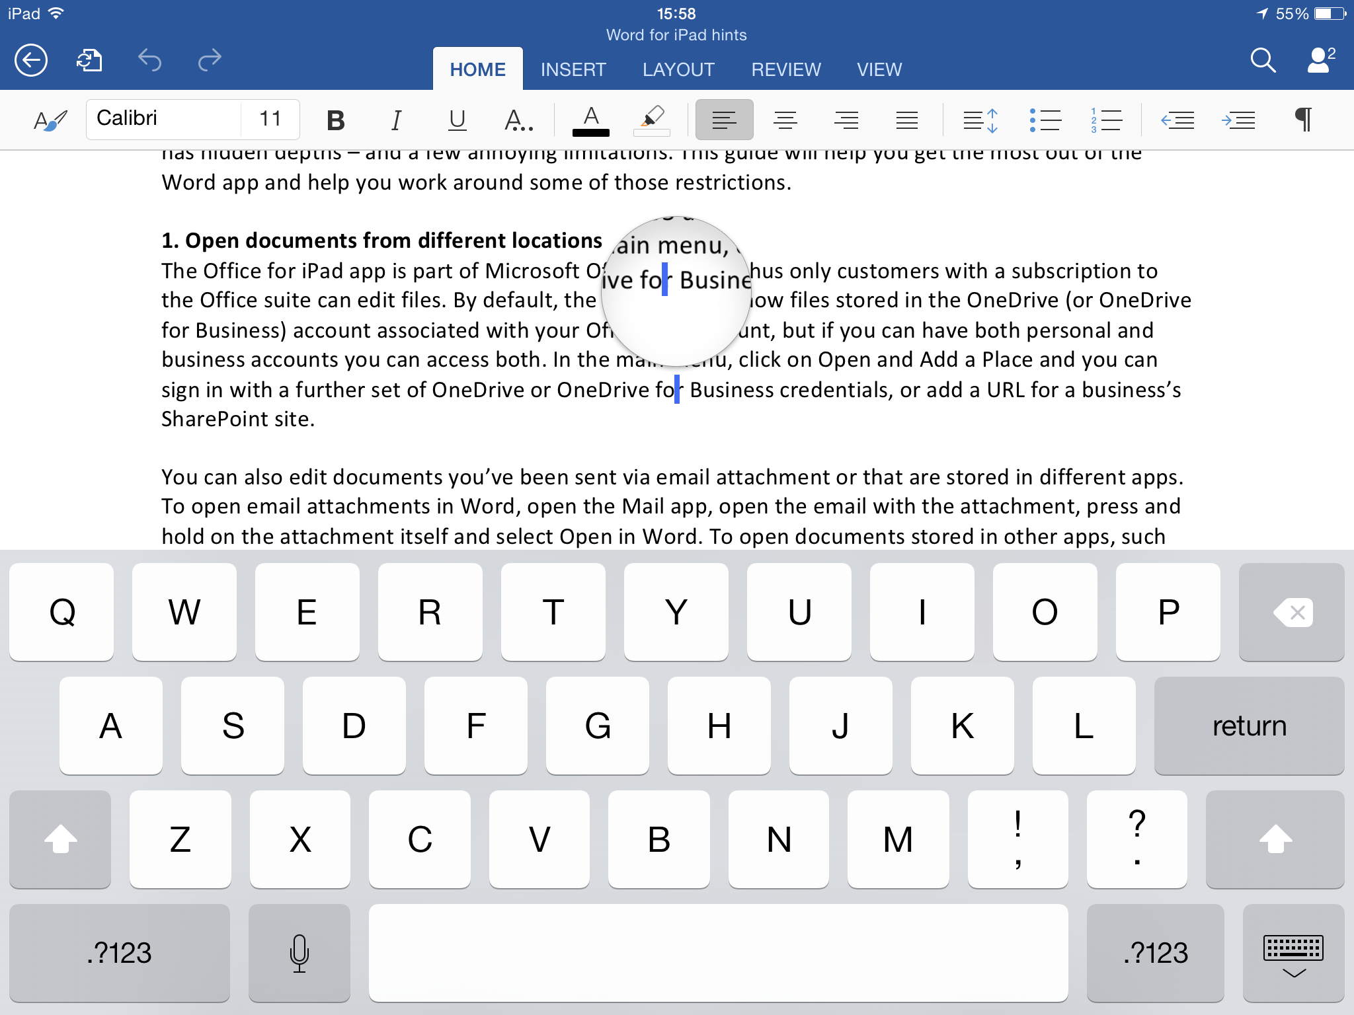Open the font size 11 box
The width and height of the screenshot is (1354, 1015).
click(270, 119)
